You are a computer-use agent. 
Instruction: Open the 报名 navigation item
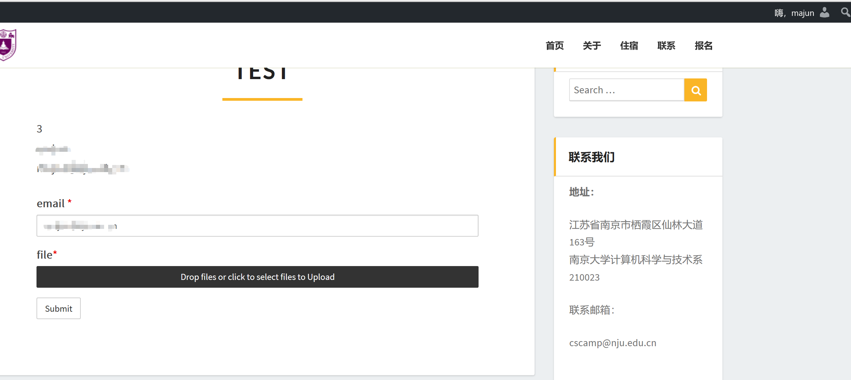coord(703,46)
